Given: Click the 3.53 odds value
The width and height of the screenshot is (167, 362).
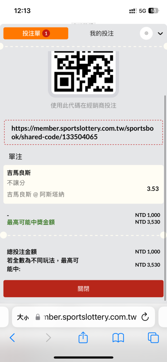Looking at the screenshot, I should click(153, 189).
